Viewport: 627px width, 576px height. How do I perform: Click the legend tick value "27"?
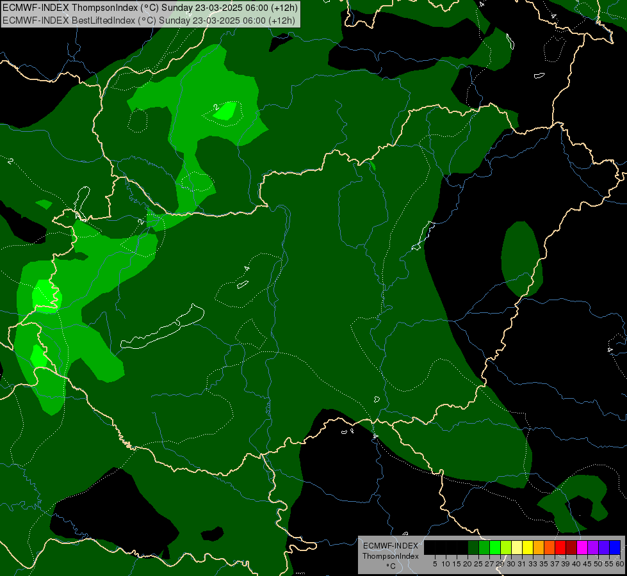coord(489,564)
